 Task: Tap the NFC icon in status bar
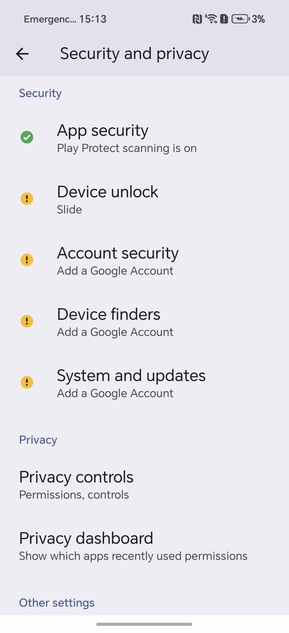197,19
